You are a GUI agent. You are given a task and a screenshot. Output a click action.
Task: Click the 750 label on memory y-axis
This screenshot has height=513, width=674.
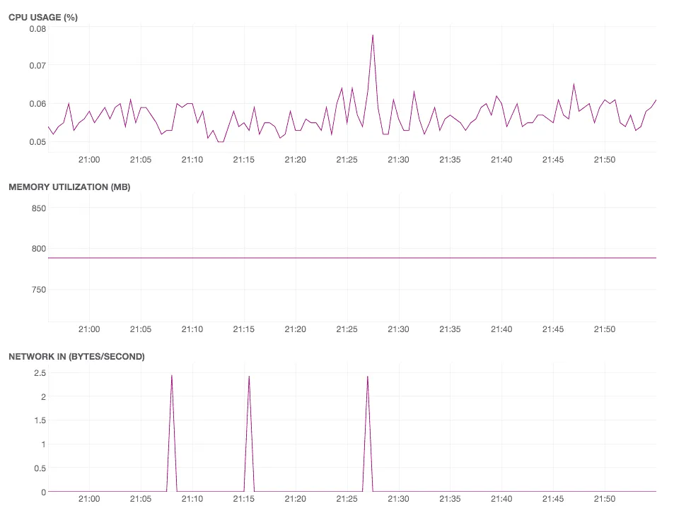(39, 290)
